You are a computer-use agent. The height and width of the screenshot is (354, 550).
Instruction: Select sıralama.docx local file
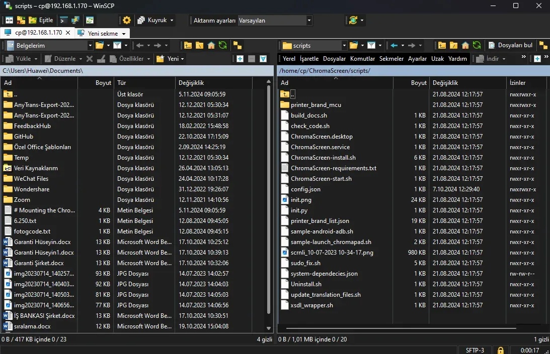click(32, 326)
